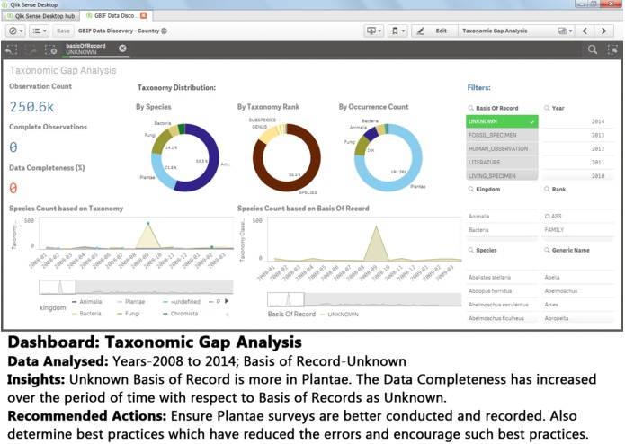
Task: Show app info next to GBIF Data Discovery title
Action: 164,31
